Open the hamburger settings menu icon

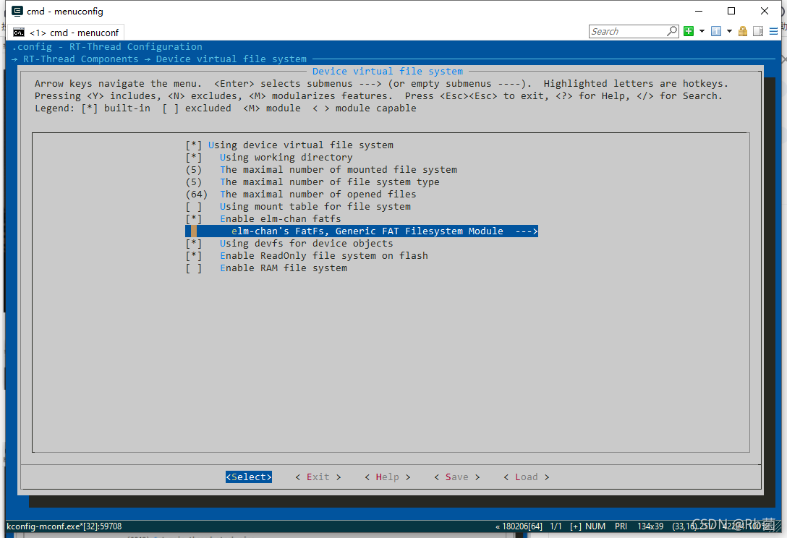point(773,31)
